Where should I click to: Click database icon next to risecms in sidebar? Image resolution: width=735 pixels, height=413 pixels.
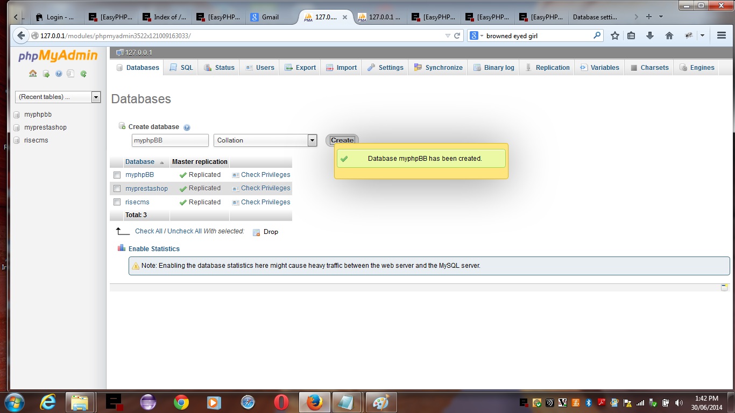pos(16,140)
